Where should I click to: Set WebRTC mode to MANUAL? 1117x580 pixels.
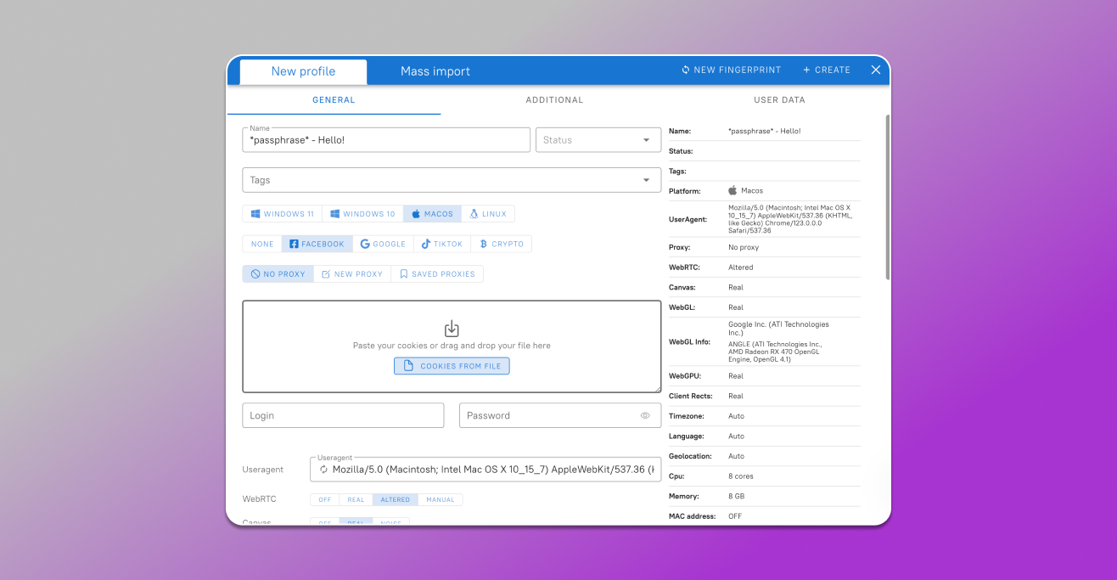pyautogui.click(x=441, y=499)
